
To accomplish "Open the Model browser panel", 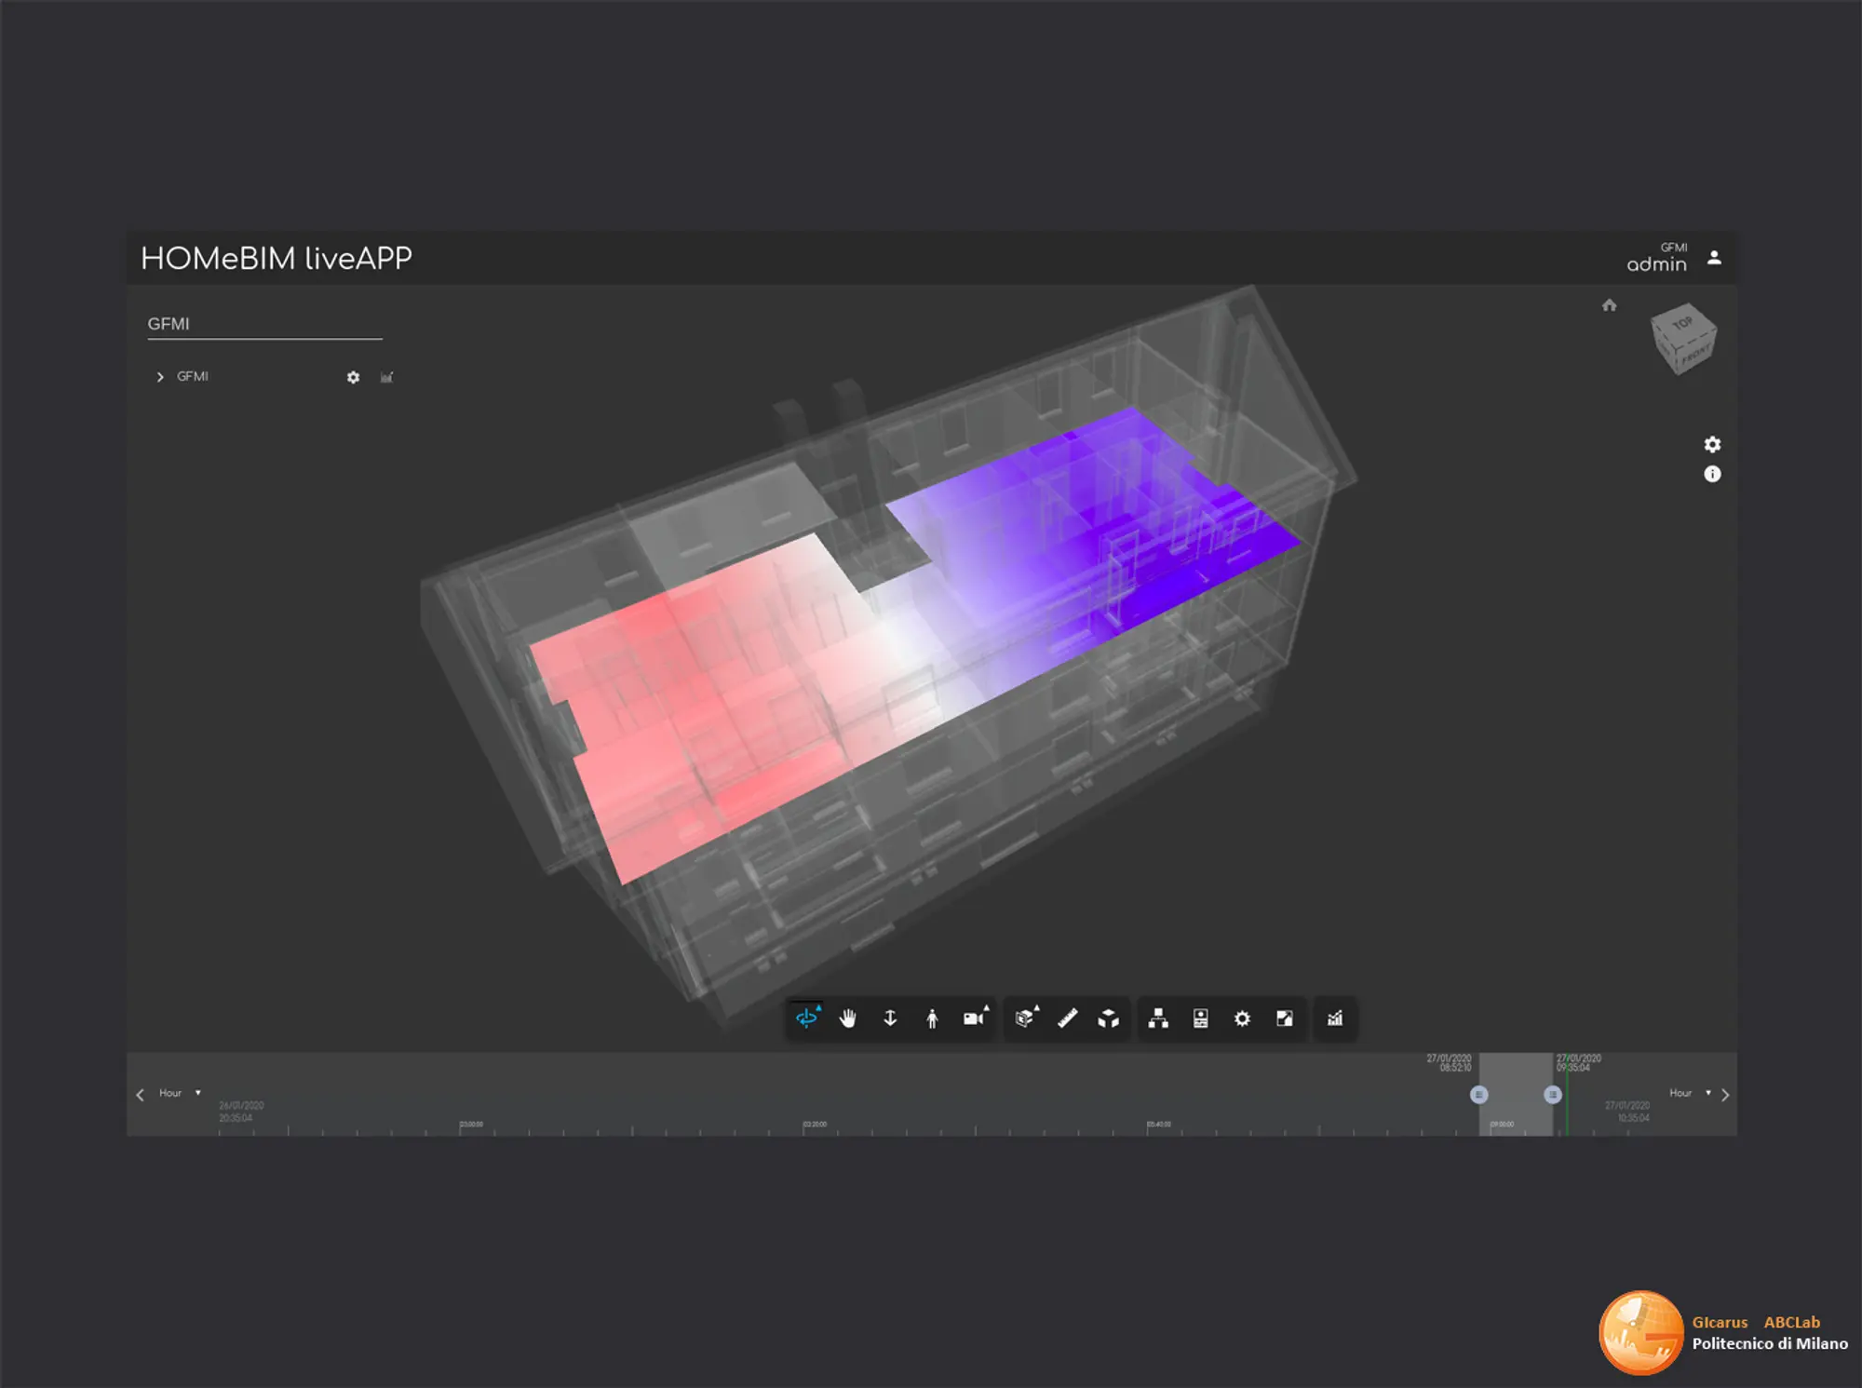I will [x=1158, y=1018].
